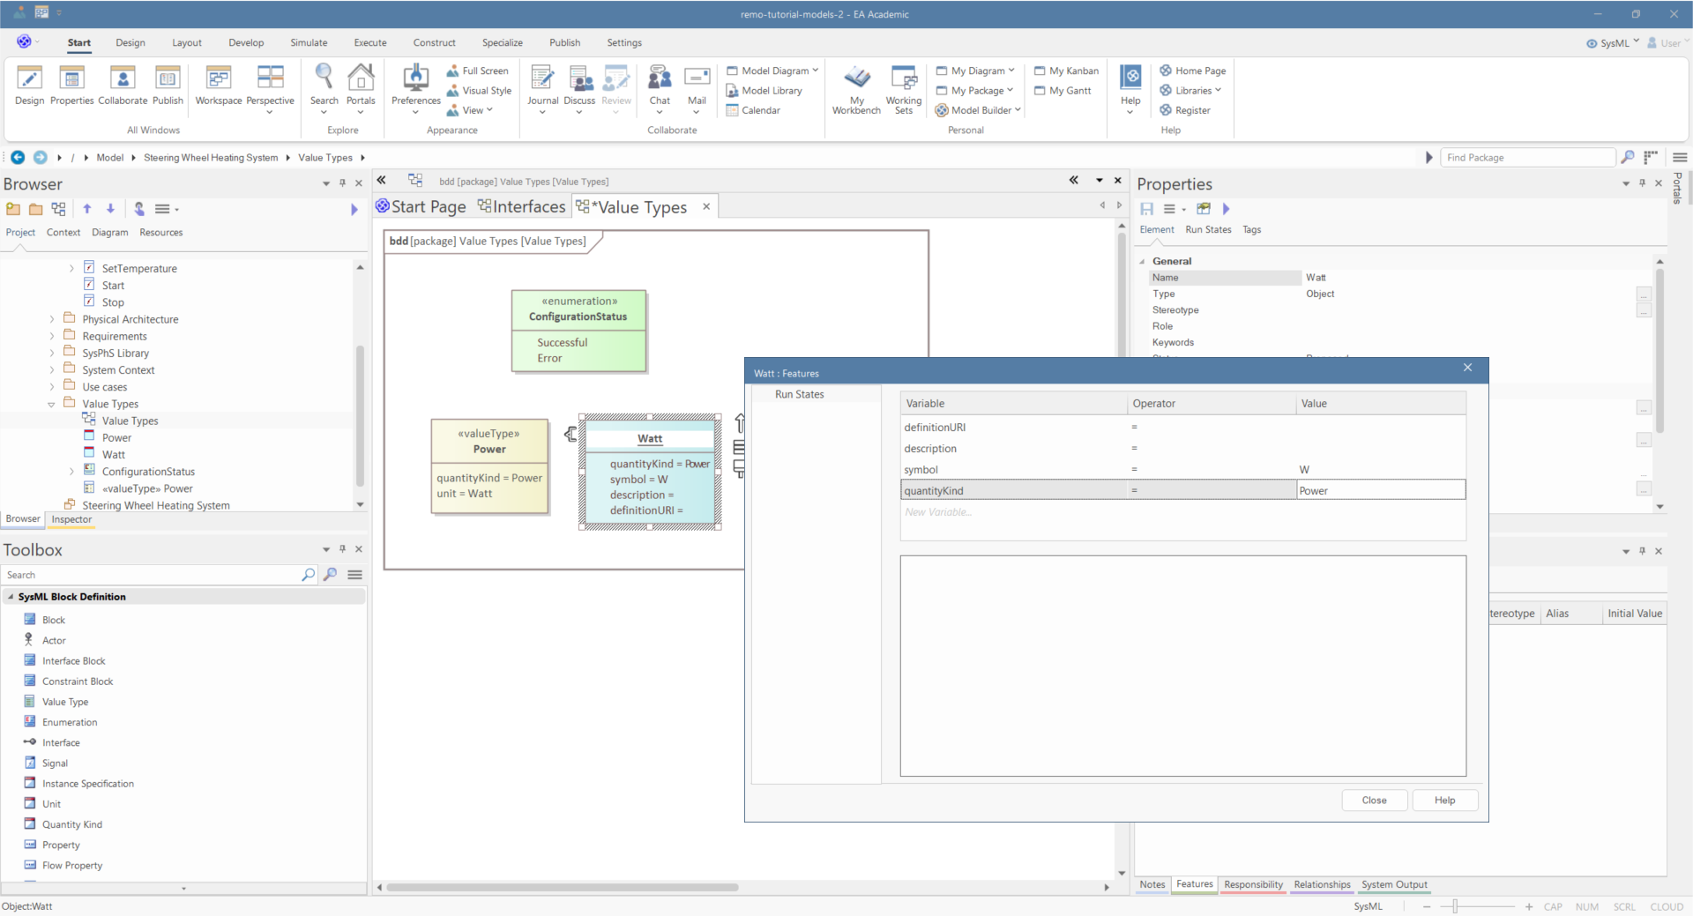Collapse the SysML Block Definition toolbox group
Viewport: 1693px width, 916px height.
(11, 597)
